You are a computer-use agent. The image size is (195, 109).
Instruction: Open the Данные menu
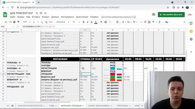(x=55, y=17)
